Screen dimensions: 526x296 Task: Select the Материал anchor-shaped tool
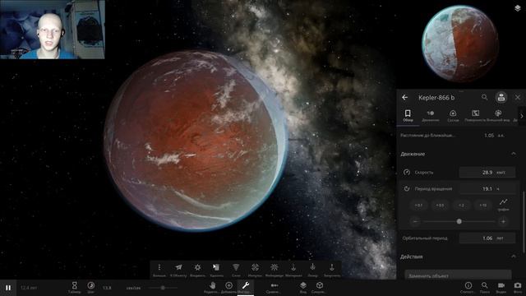tap(293, 270)
